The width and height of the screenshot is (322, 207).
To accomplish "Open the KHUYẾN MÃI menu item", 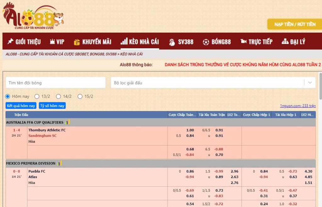I will [93, 42].
